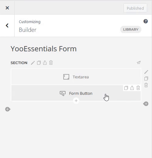Image resolution: width=152 pixels, height=158 pixels.
Task: Delete the row using the side trash icon
Action: coord(146,85)
